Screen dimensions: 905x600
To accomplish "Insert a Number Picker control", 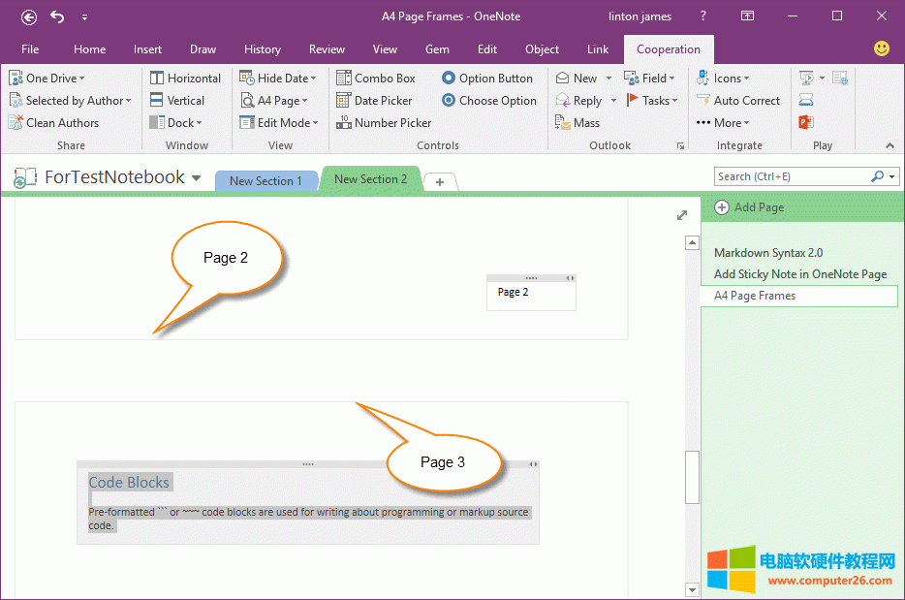I will tap(384, 123).
